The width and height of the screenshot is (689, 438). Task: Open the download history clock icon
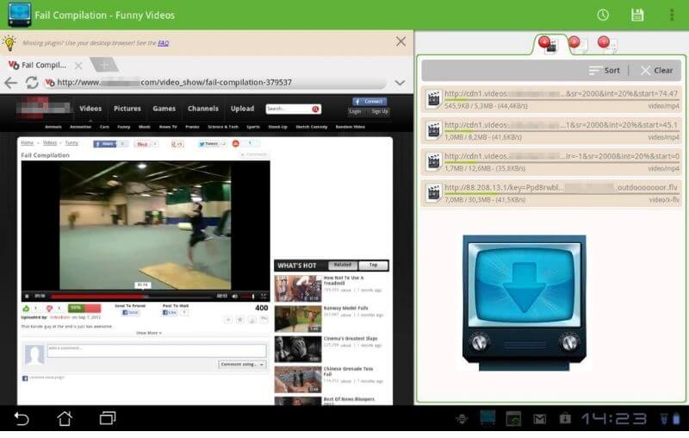[603, 15]
